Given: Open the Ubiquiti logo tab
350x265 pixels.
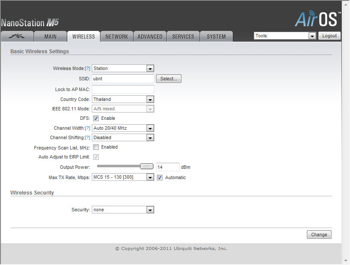Looking at the screenshot, I should tap(17, 37).
